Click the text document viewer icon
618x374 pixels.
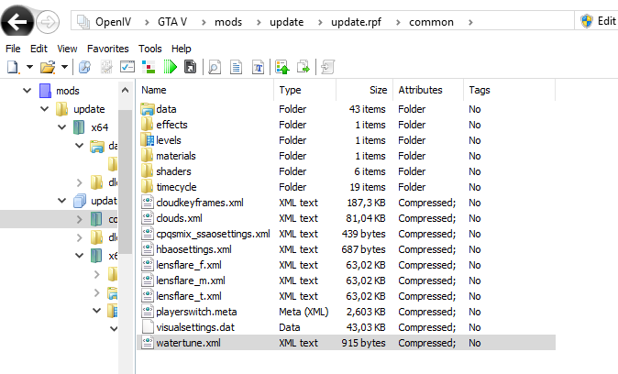point(236,67)
